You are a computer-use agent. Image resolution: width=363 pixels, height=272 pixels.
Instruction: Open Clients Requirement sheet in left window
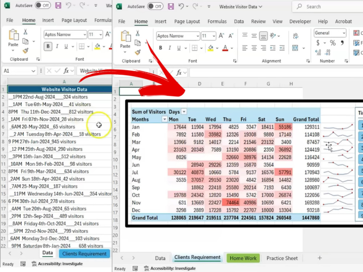[x=84, y=254]
